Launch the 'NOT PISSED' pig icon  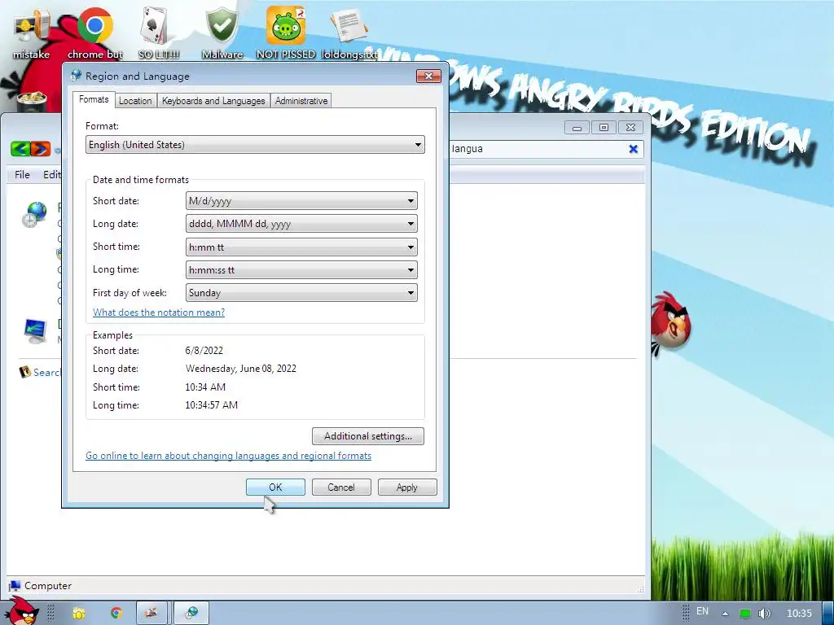tap(286, 32)
